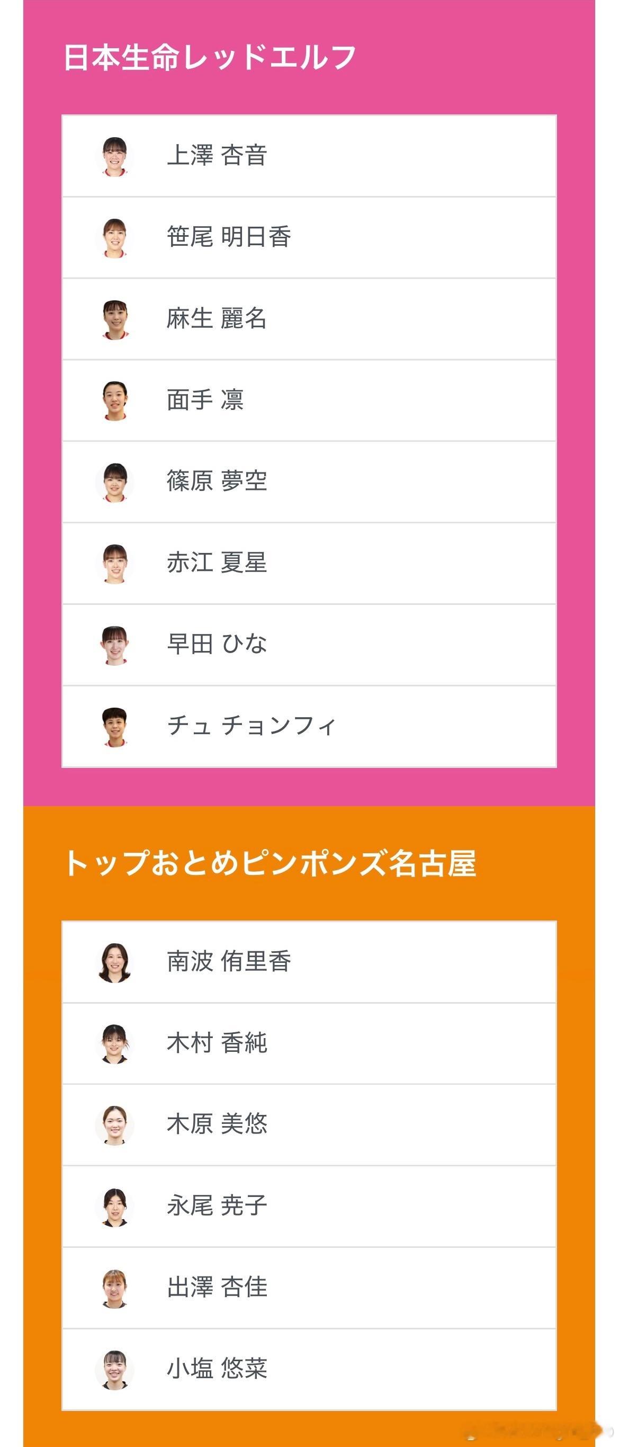Open the player name 赤江 夏星

pos(217,563)
